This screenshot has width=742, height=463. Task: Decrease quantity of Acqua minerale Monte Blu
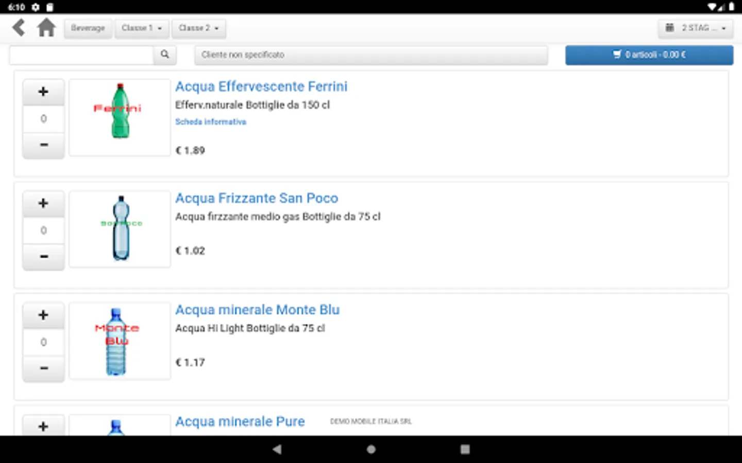(43, 368)
